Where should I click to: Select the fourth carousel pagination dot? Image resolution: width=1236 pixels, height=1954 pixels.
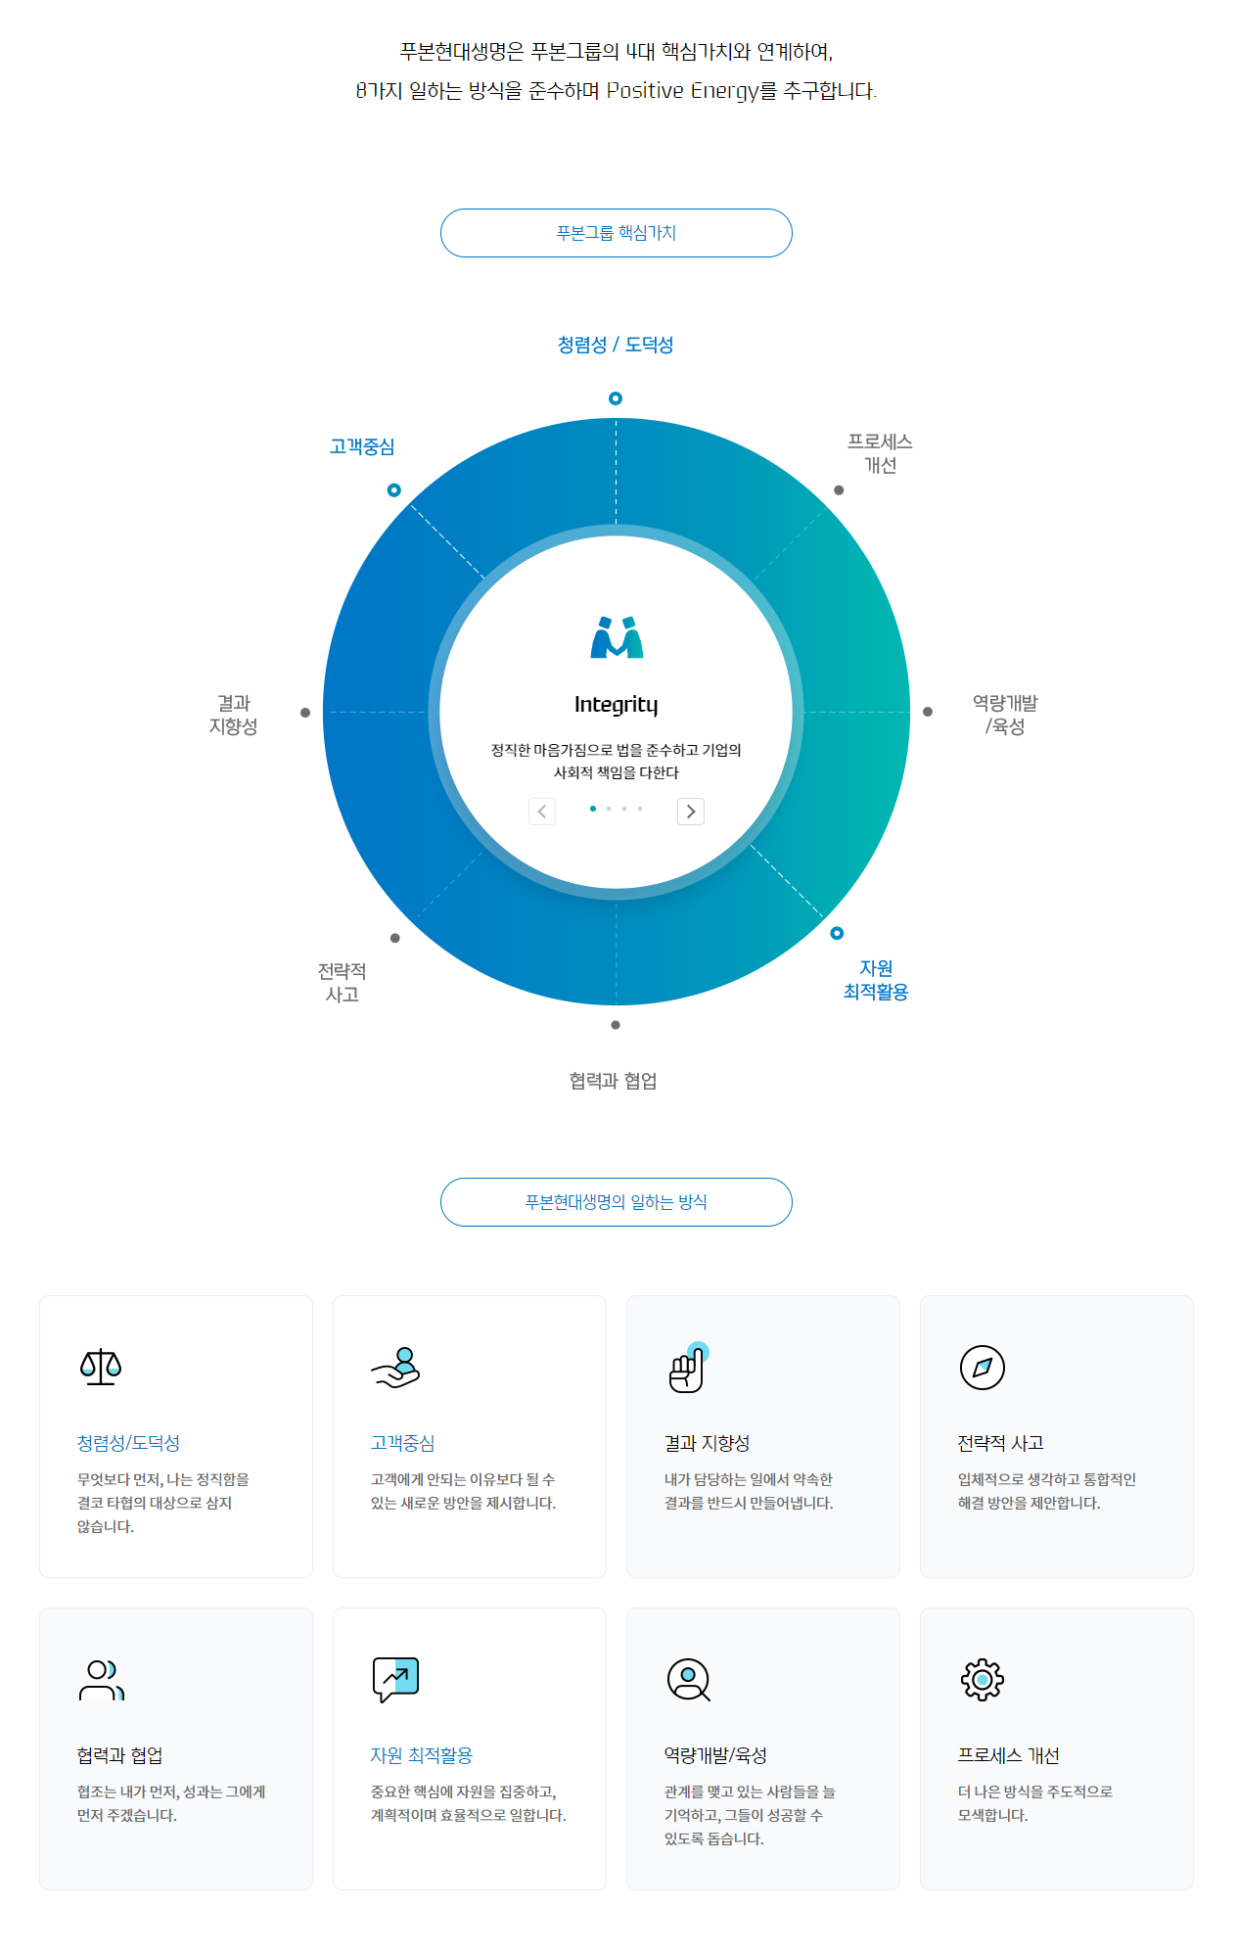point(640,809)
